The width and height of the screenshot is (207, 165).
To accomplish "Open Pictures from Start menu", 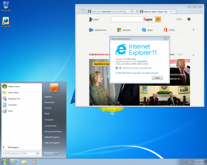I will [x=48, y=108].
